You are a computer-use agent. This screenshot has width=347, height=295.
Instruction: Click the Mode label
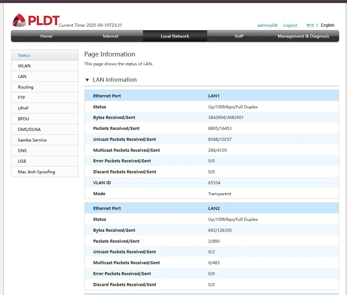(99, 193)
